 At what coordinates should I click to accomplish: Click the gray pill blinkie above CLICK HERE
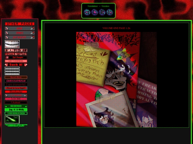(16, 95)
